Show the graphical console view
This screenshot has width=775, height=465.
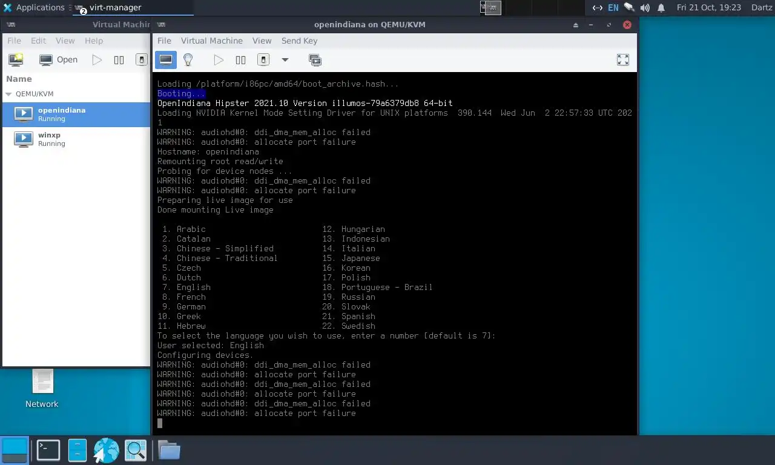[x=166, y=59]
